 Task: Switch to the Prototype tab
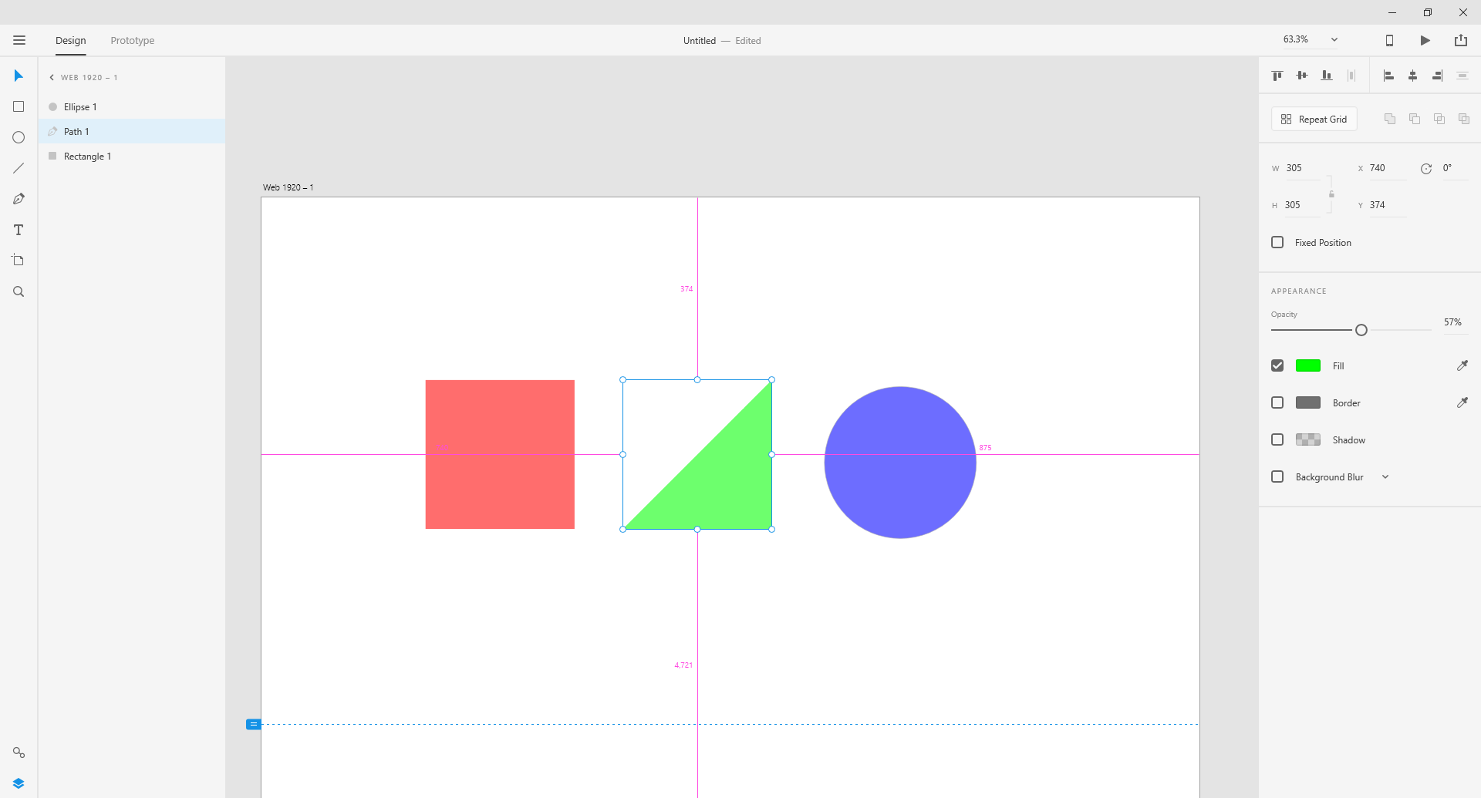pos(132,40)
